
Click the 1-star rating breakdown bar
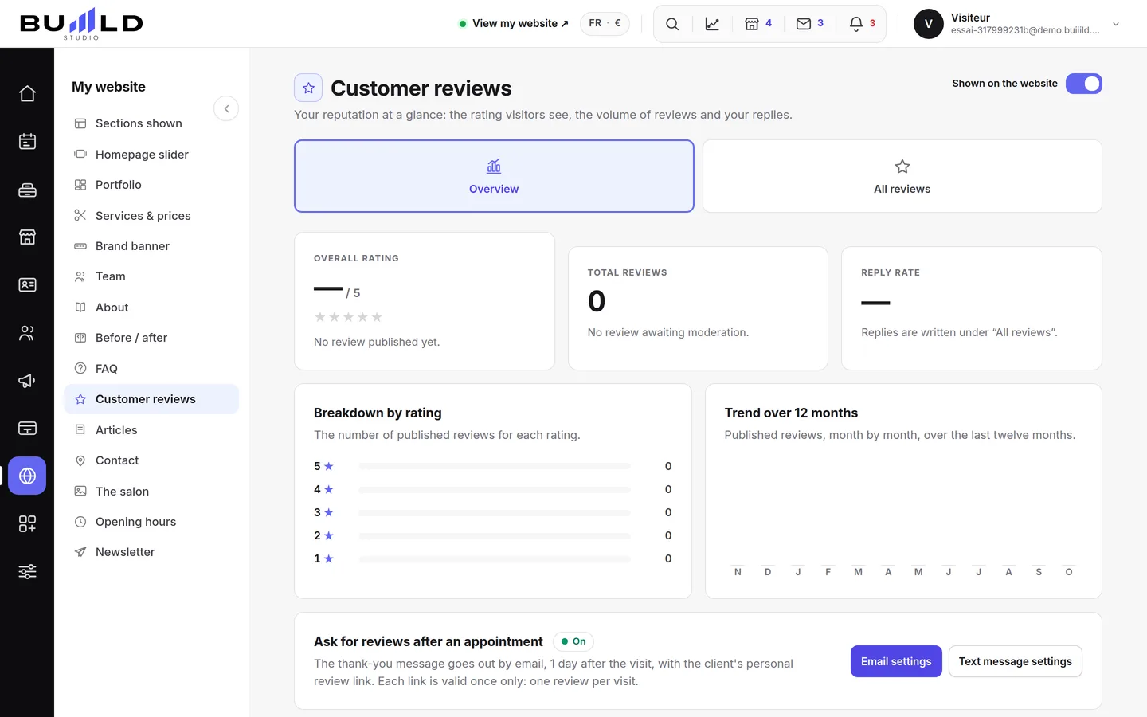click(x=494, y=558)
